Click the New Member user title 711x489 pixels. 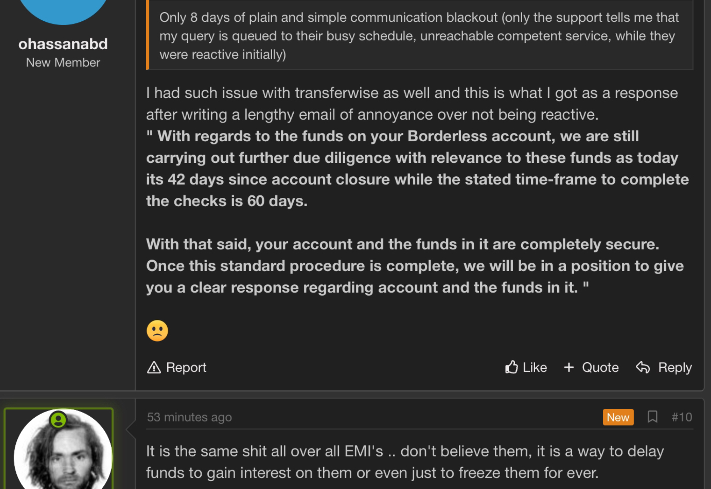coord(63,62)
